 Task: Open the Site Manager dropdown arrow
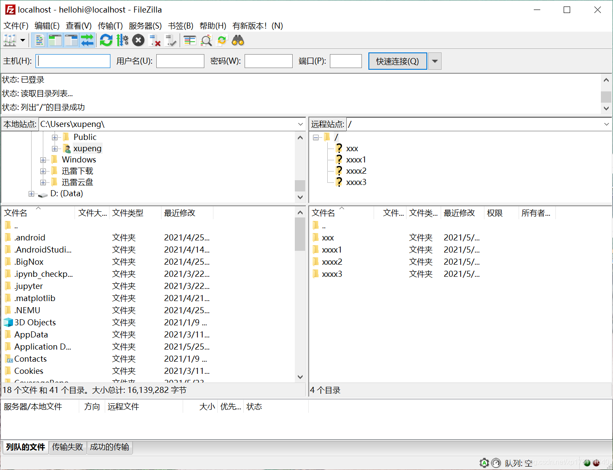[x=22, y=40]
